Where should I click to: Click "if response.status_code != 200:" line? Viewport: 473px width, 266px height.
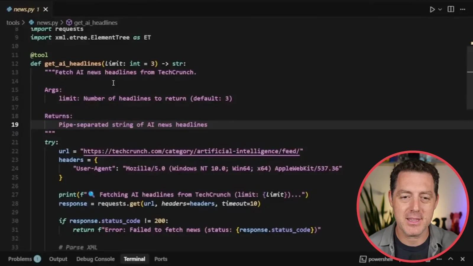(x=114, y=221)
